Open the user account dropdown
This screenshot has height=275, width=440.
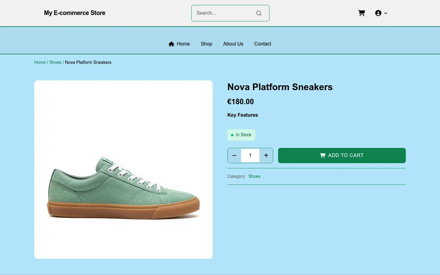(381, 13)
